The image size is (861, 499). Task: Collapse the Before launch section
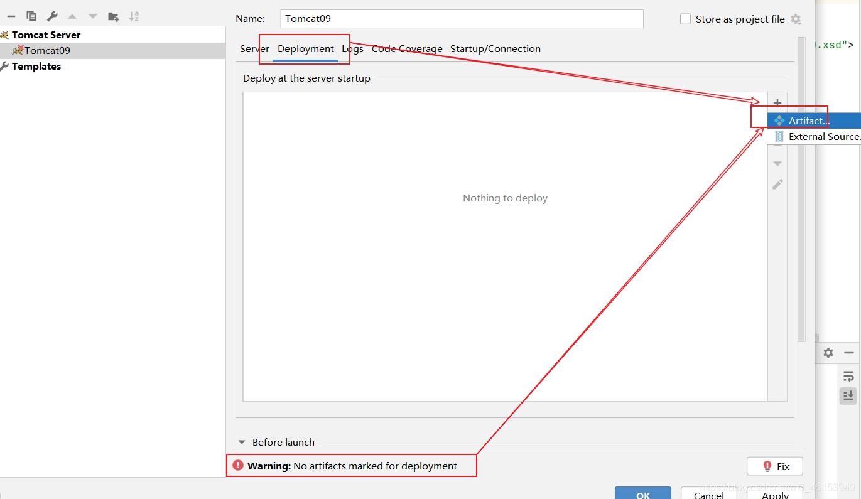242,443
